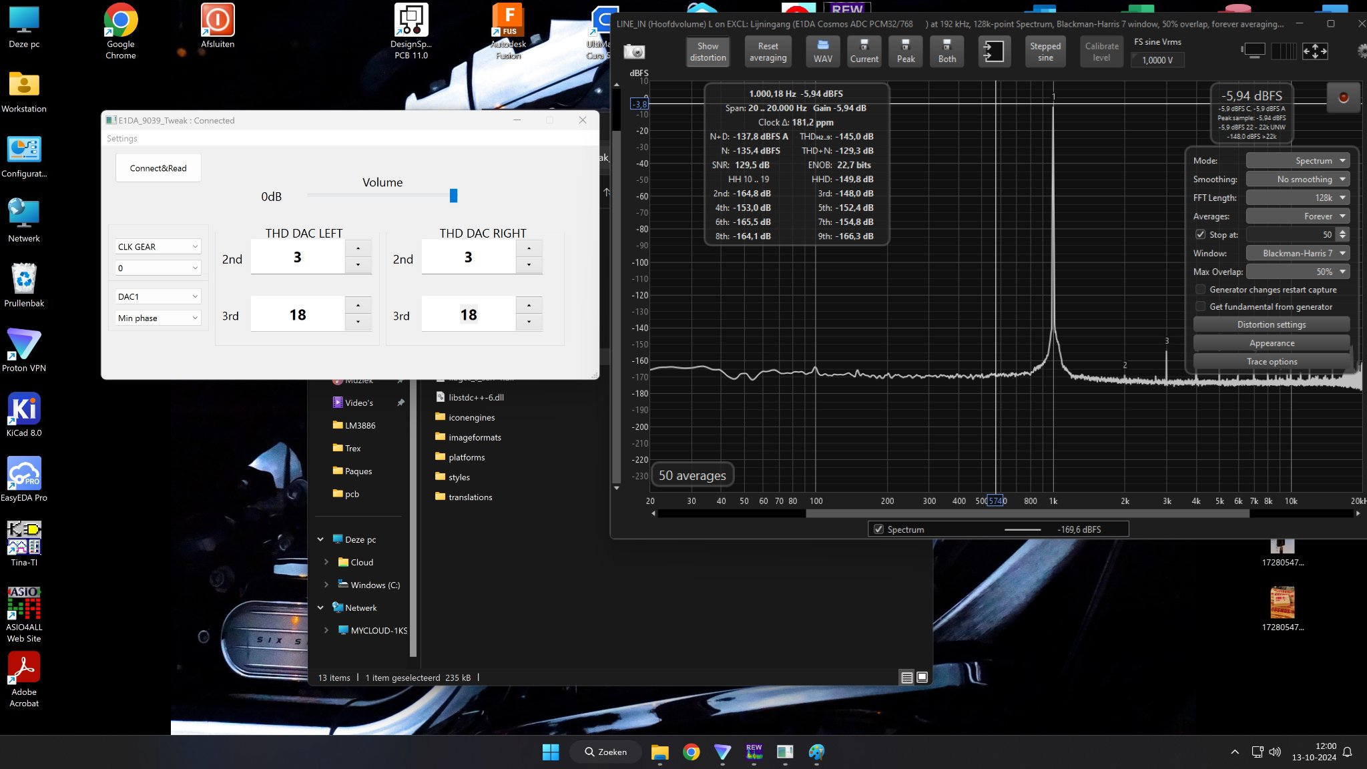Open Averages dropdown showing Forever
The width and height of the screenshot is (1367, 769).
tap(1298, 216)
